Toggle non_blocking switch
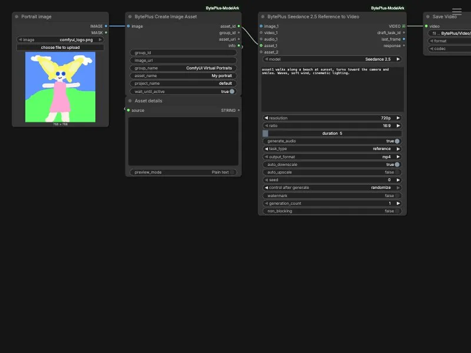 [x=397, y=211]
